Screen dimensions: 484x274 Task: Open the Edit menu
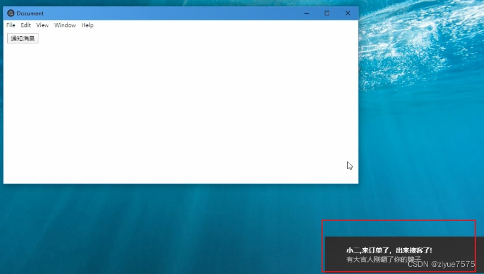coord(26,25)
